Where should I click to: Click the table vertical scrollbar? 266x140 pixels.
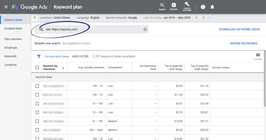(265, 78)
